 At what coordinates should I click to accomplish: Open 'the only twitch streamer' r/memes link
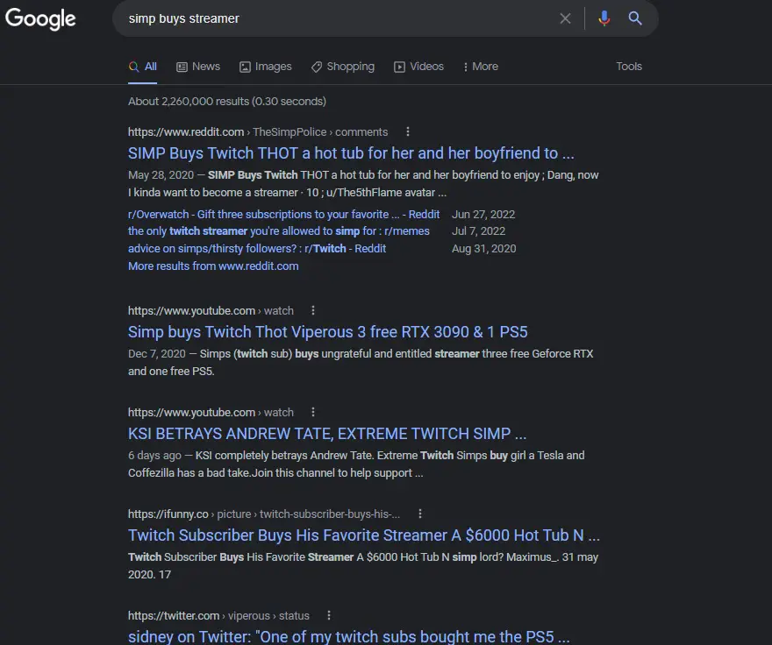point(279,231)
